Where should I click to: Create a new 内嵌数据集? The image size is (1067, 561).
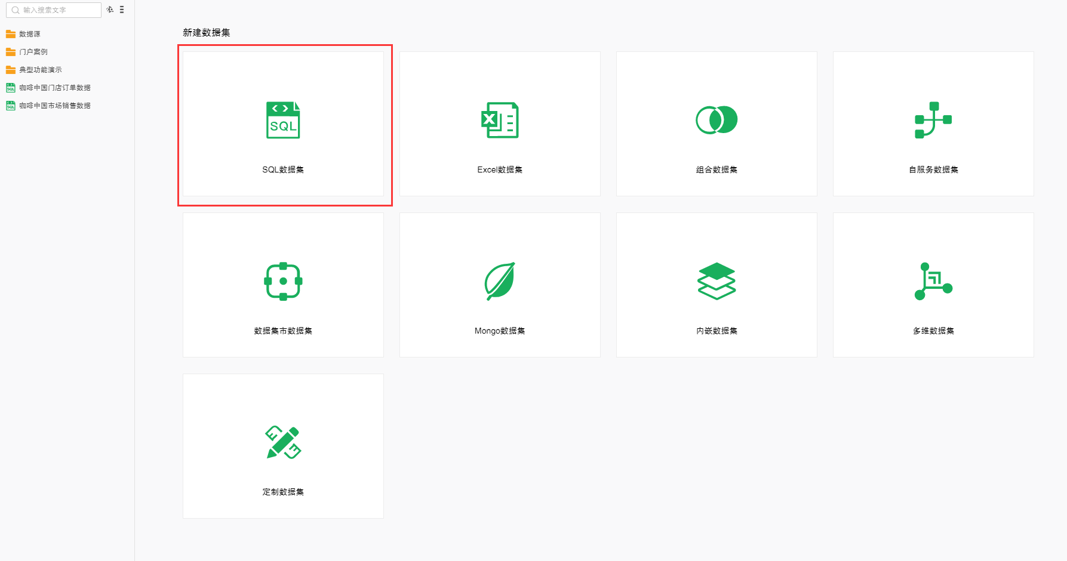(717, 285)
